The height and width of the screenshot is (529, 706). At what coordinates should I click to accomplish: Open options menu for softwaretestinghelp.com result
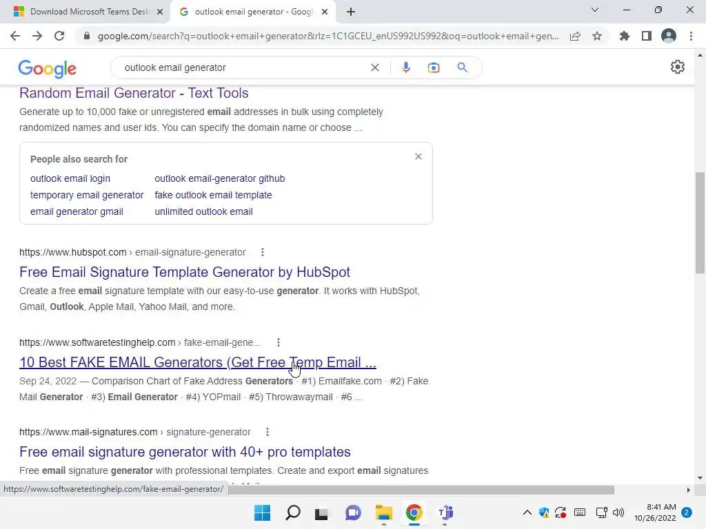pyautogui.click(x=279, y=342)
